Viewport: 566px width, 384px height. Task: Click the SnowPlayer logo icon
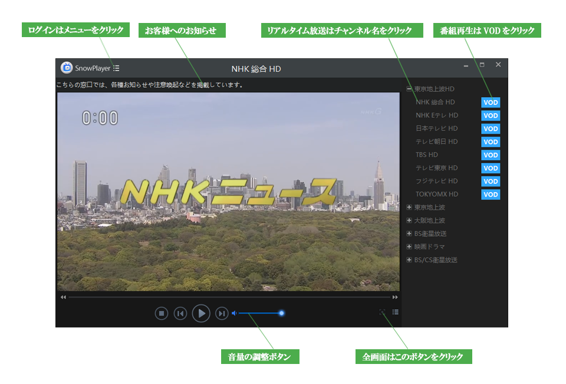tap(67, 68)
